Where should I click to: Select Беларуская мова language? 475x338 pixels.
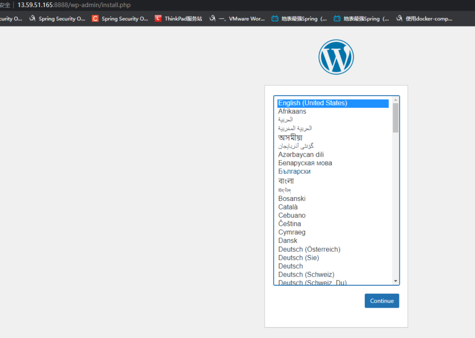point(305,163)
